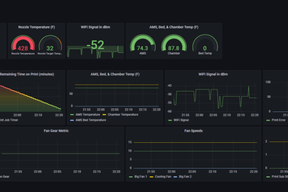288x192 pixels.
Task: Click the yellow Cooling Fan legend swatch
Action: (x=151, y=177)
